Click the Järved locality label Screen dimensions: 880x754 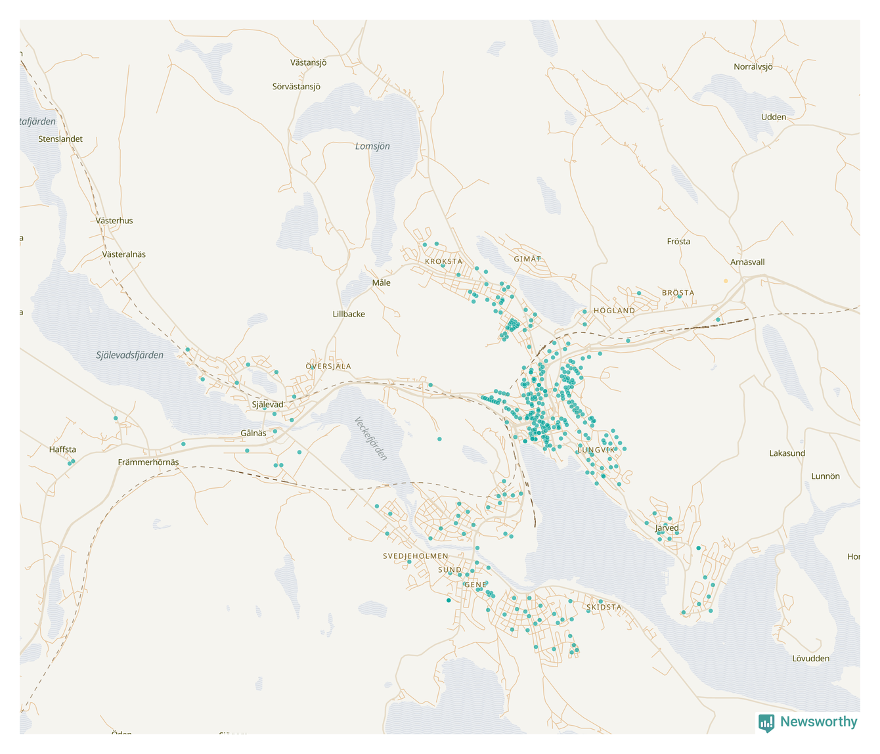[667, 528]
